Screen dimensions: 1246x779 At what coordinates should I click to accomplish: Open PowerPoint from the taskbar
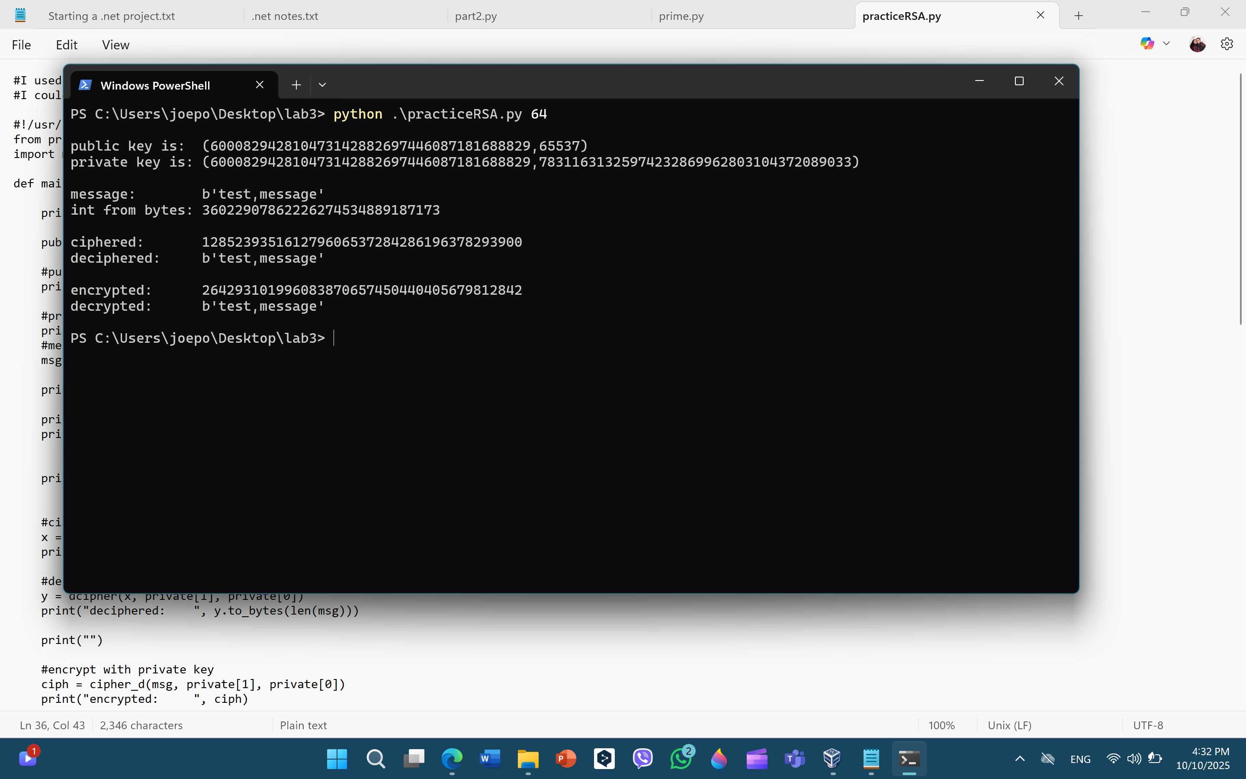[x=566, y=758]
